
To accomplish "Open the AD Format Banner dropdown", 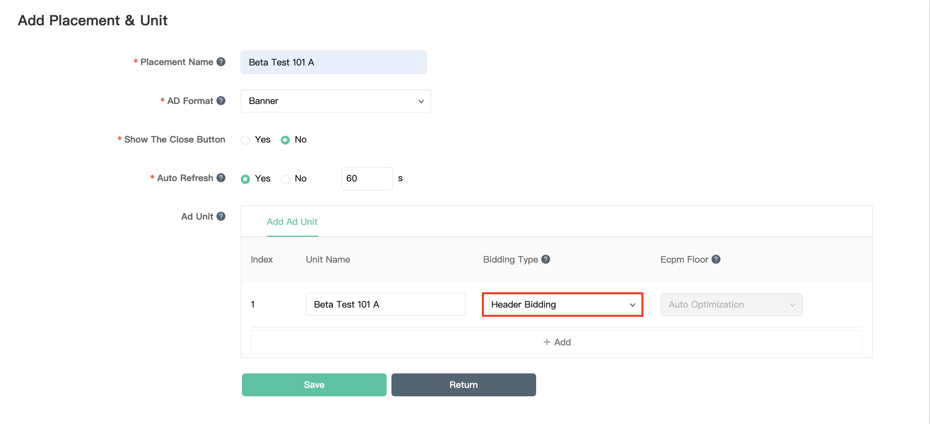I will click(336, 101).
